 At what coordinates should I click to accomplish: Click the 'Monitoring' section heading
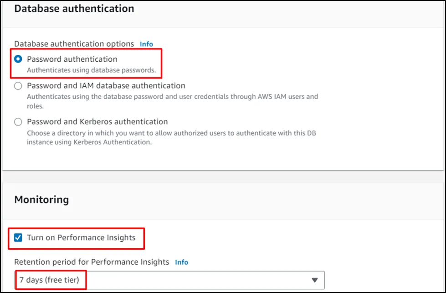tap(41, 199)
